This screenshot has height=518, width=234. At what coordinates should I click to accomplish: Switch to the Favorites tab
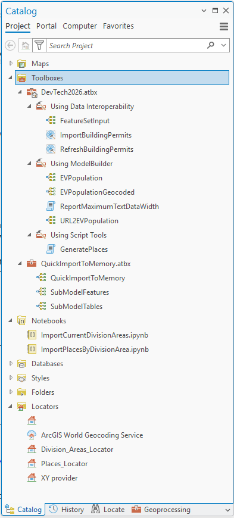click(118, 26)
